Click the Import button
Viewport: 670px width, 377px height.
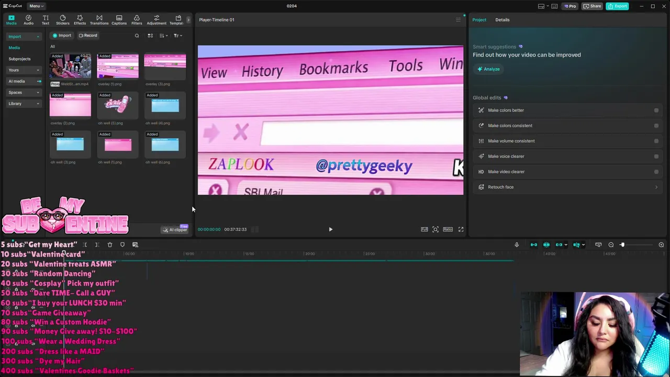tap(62, 36)
